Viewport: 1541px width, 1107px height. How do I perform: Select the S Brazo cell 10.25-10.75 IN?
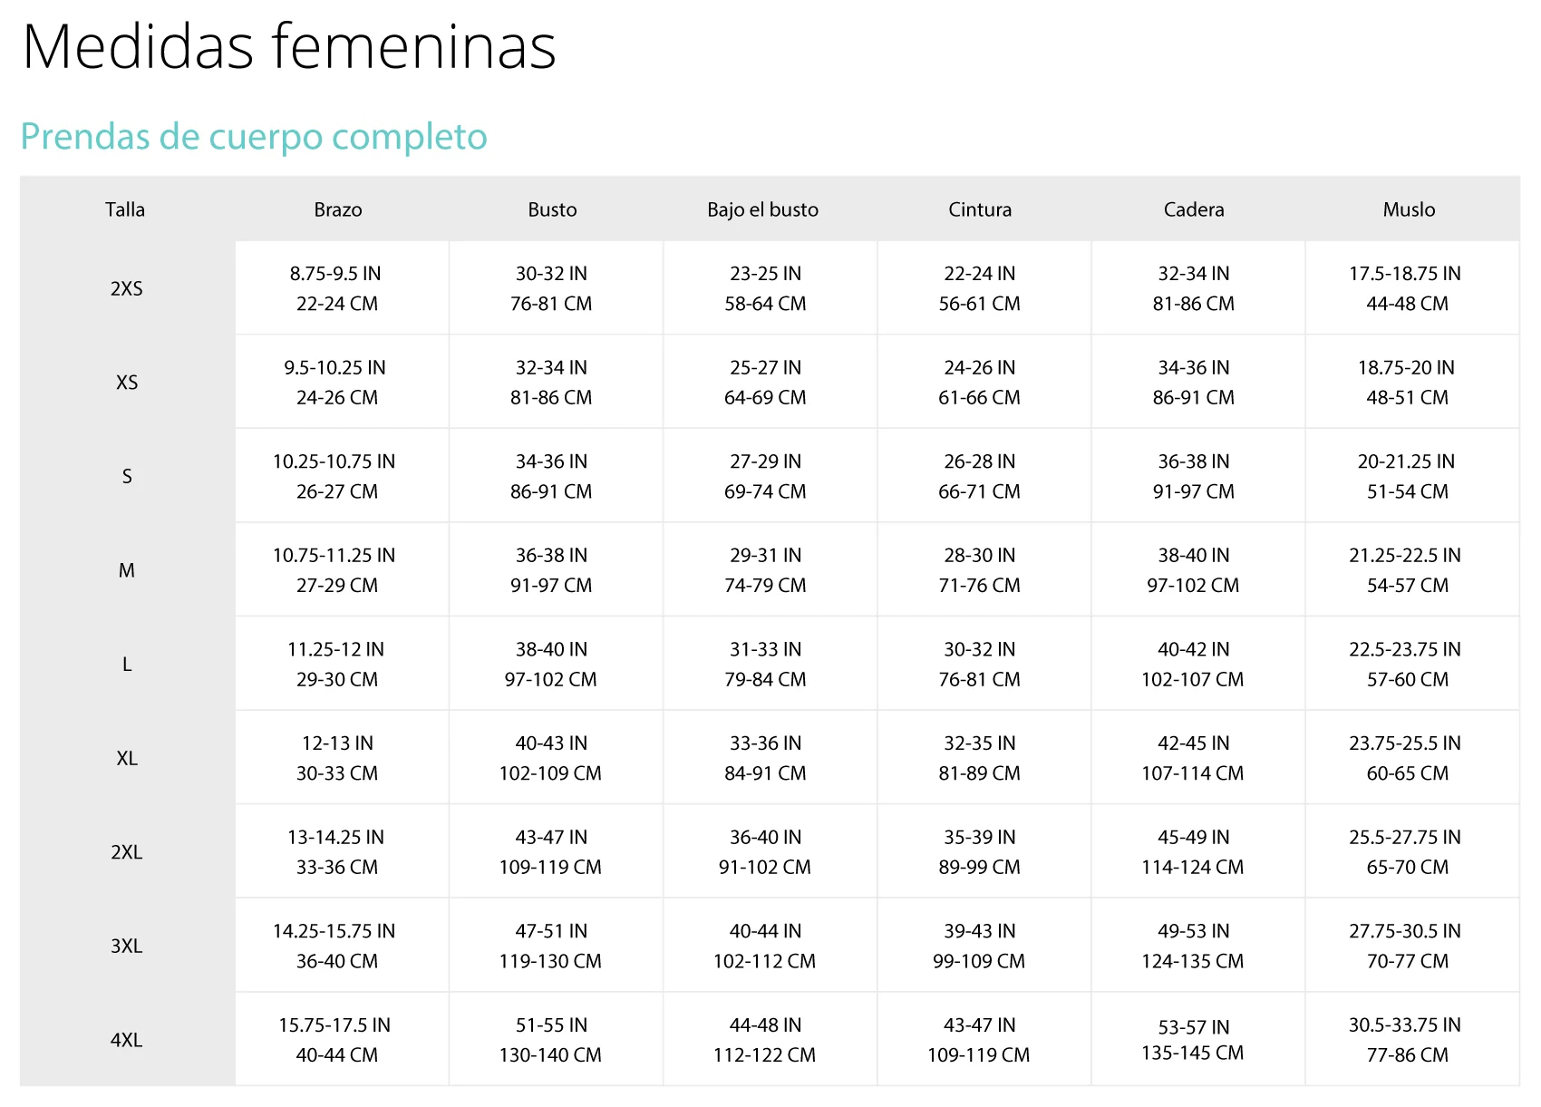point(334,461)
